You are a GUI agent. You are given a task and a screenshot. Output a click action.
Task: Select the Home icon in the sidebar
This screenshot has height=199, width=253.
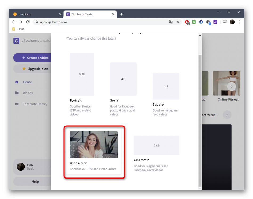tap(17, 82)
